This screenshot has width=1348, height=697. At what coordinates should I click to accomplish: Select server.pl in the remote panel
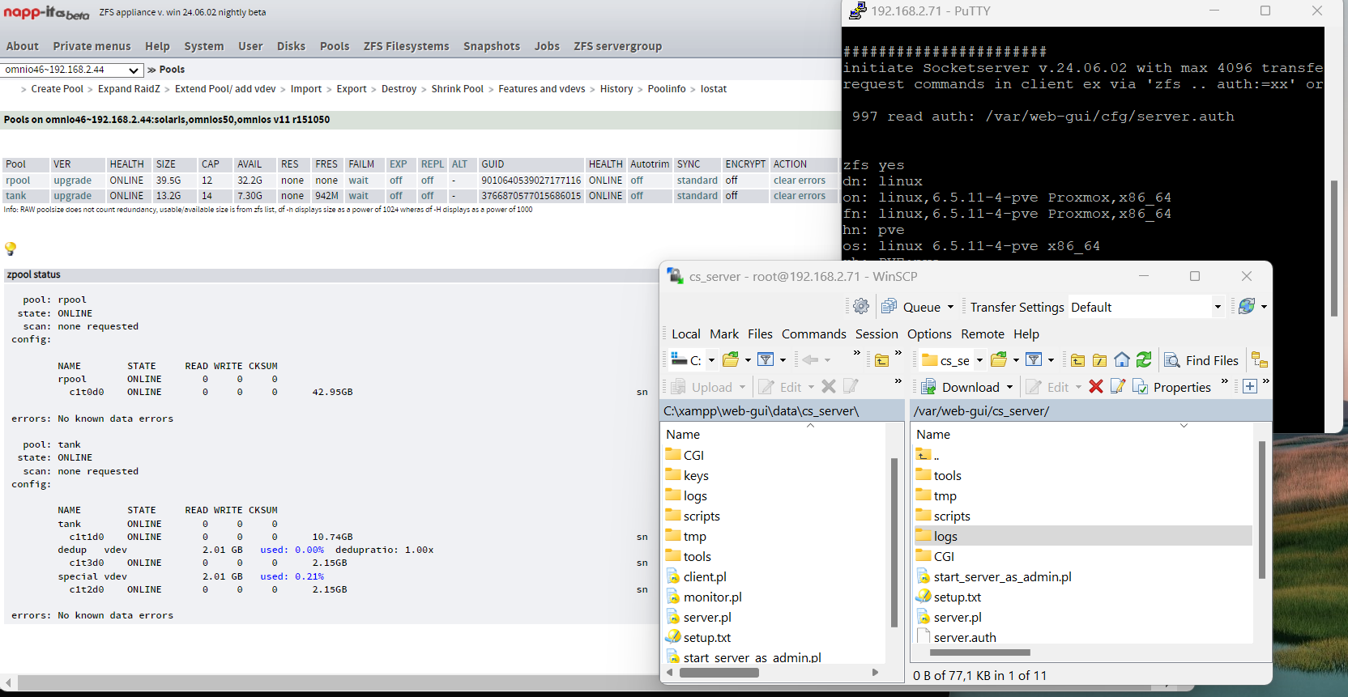pyautogui.click(x=957, y=617)
